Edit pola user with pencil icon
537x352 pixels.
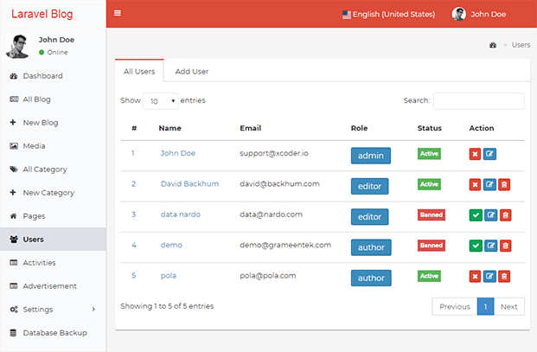click(x=489, y=277)
